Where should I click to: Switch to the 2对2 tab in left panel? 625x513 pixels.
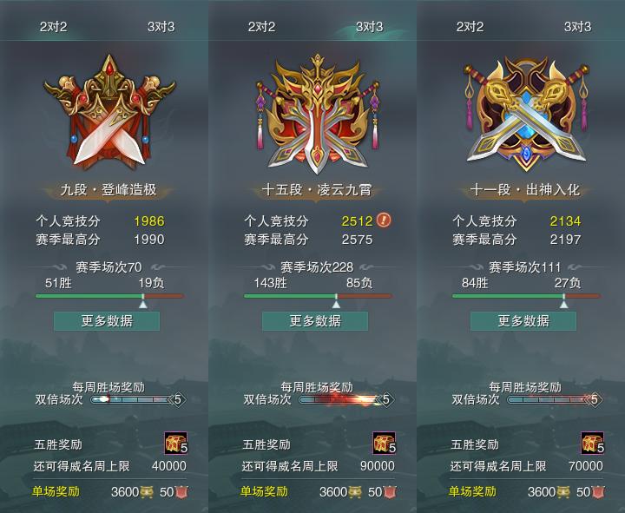pyautogui.click(x=54, y=27)
